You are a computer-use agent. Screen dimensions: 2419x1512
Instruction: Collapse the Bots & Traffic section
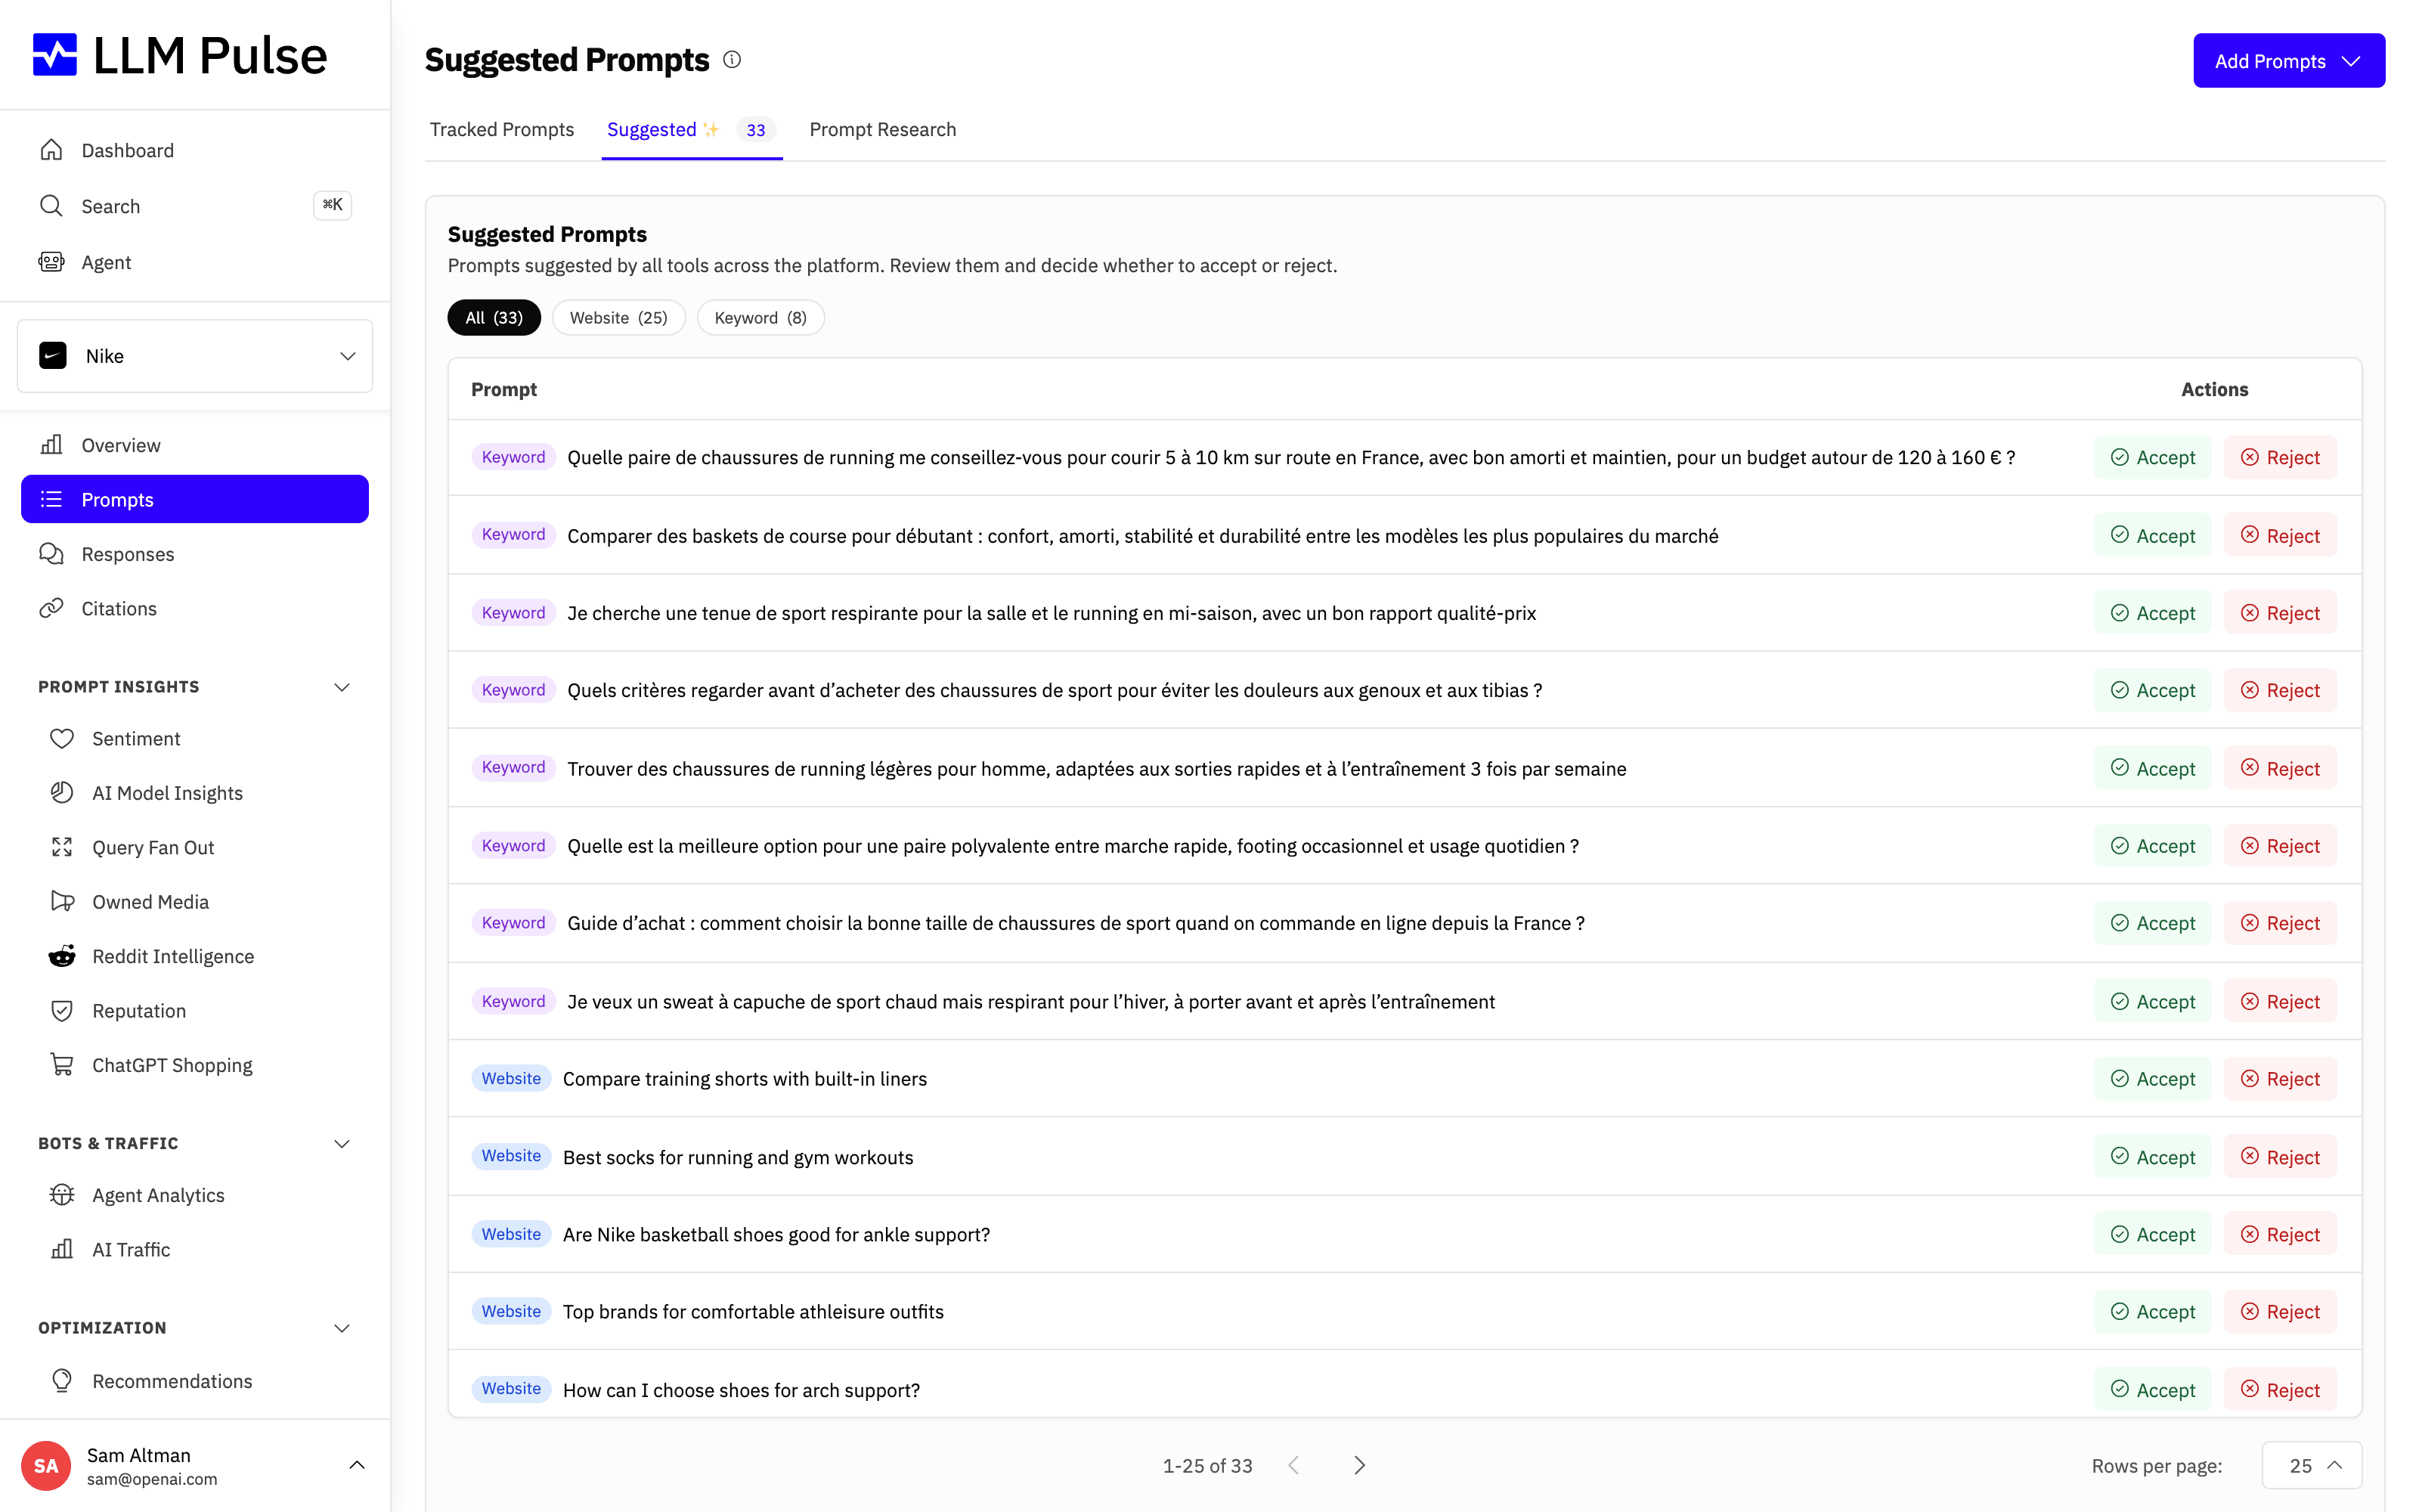[342, 1143]
